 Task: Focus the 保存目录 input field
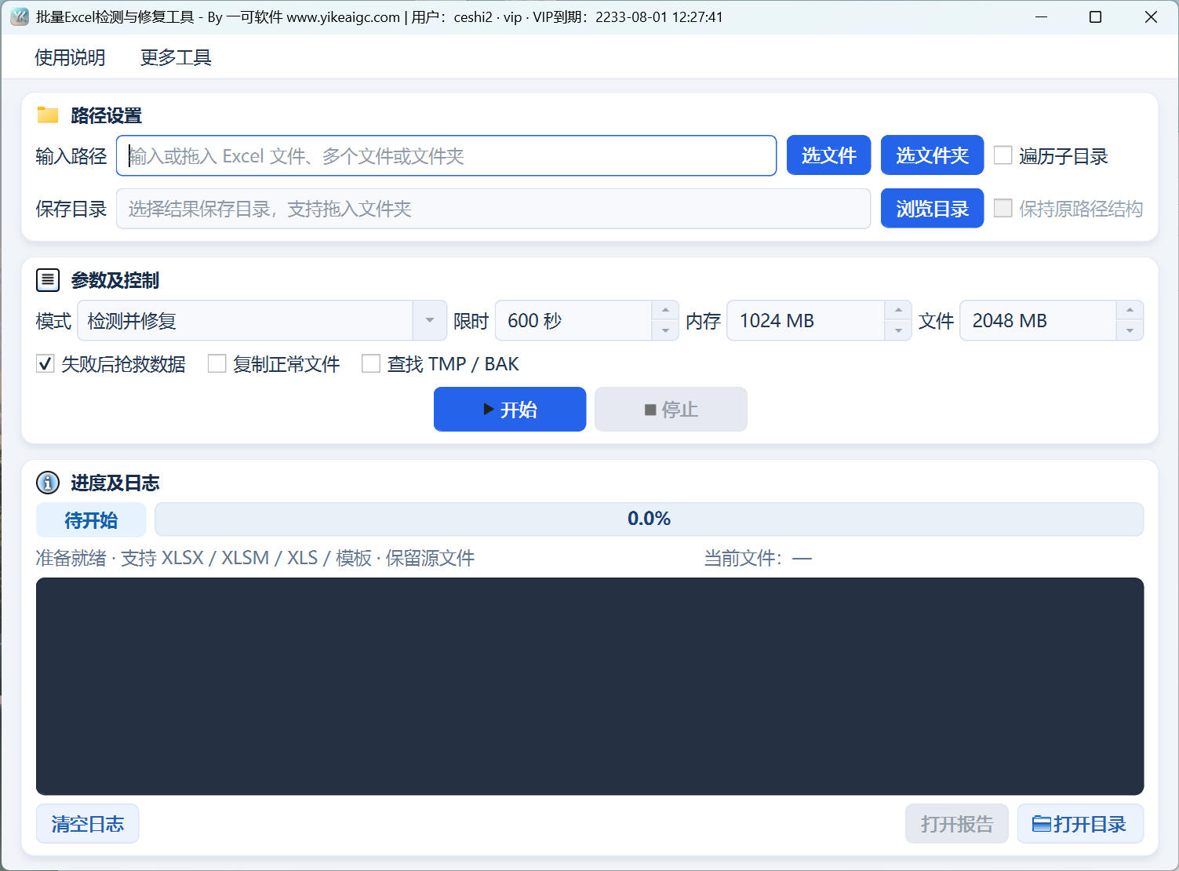493,209
